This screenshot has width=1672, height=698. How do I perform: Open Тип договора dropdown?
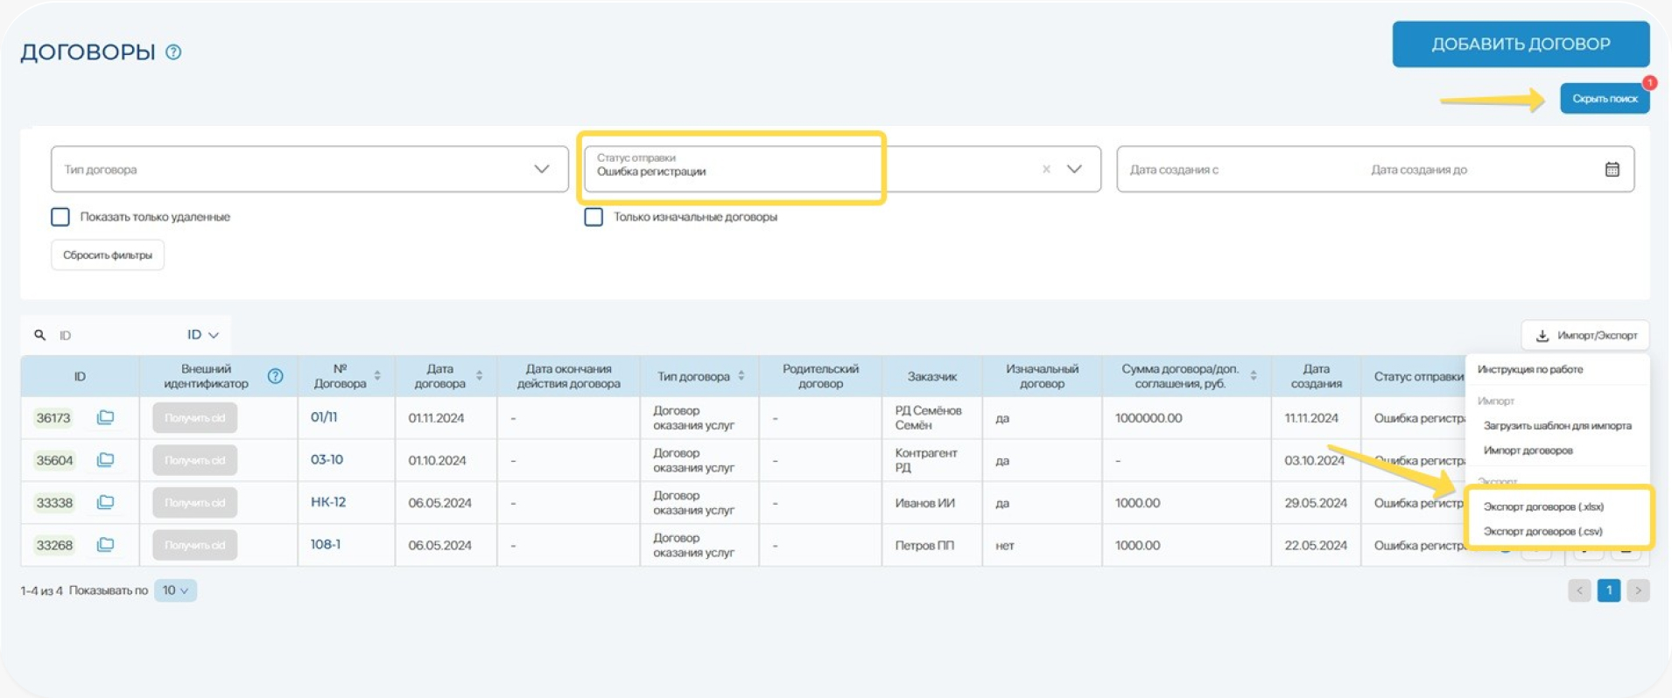[x=310, y=170]
